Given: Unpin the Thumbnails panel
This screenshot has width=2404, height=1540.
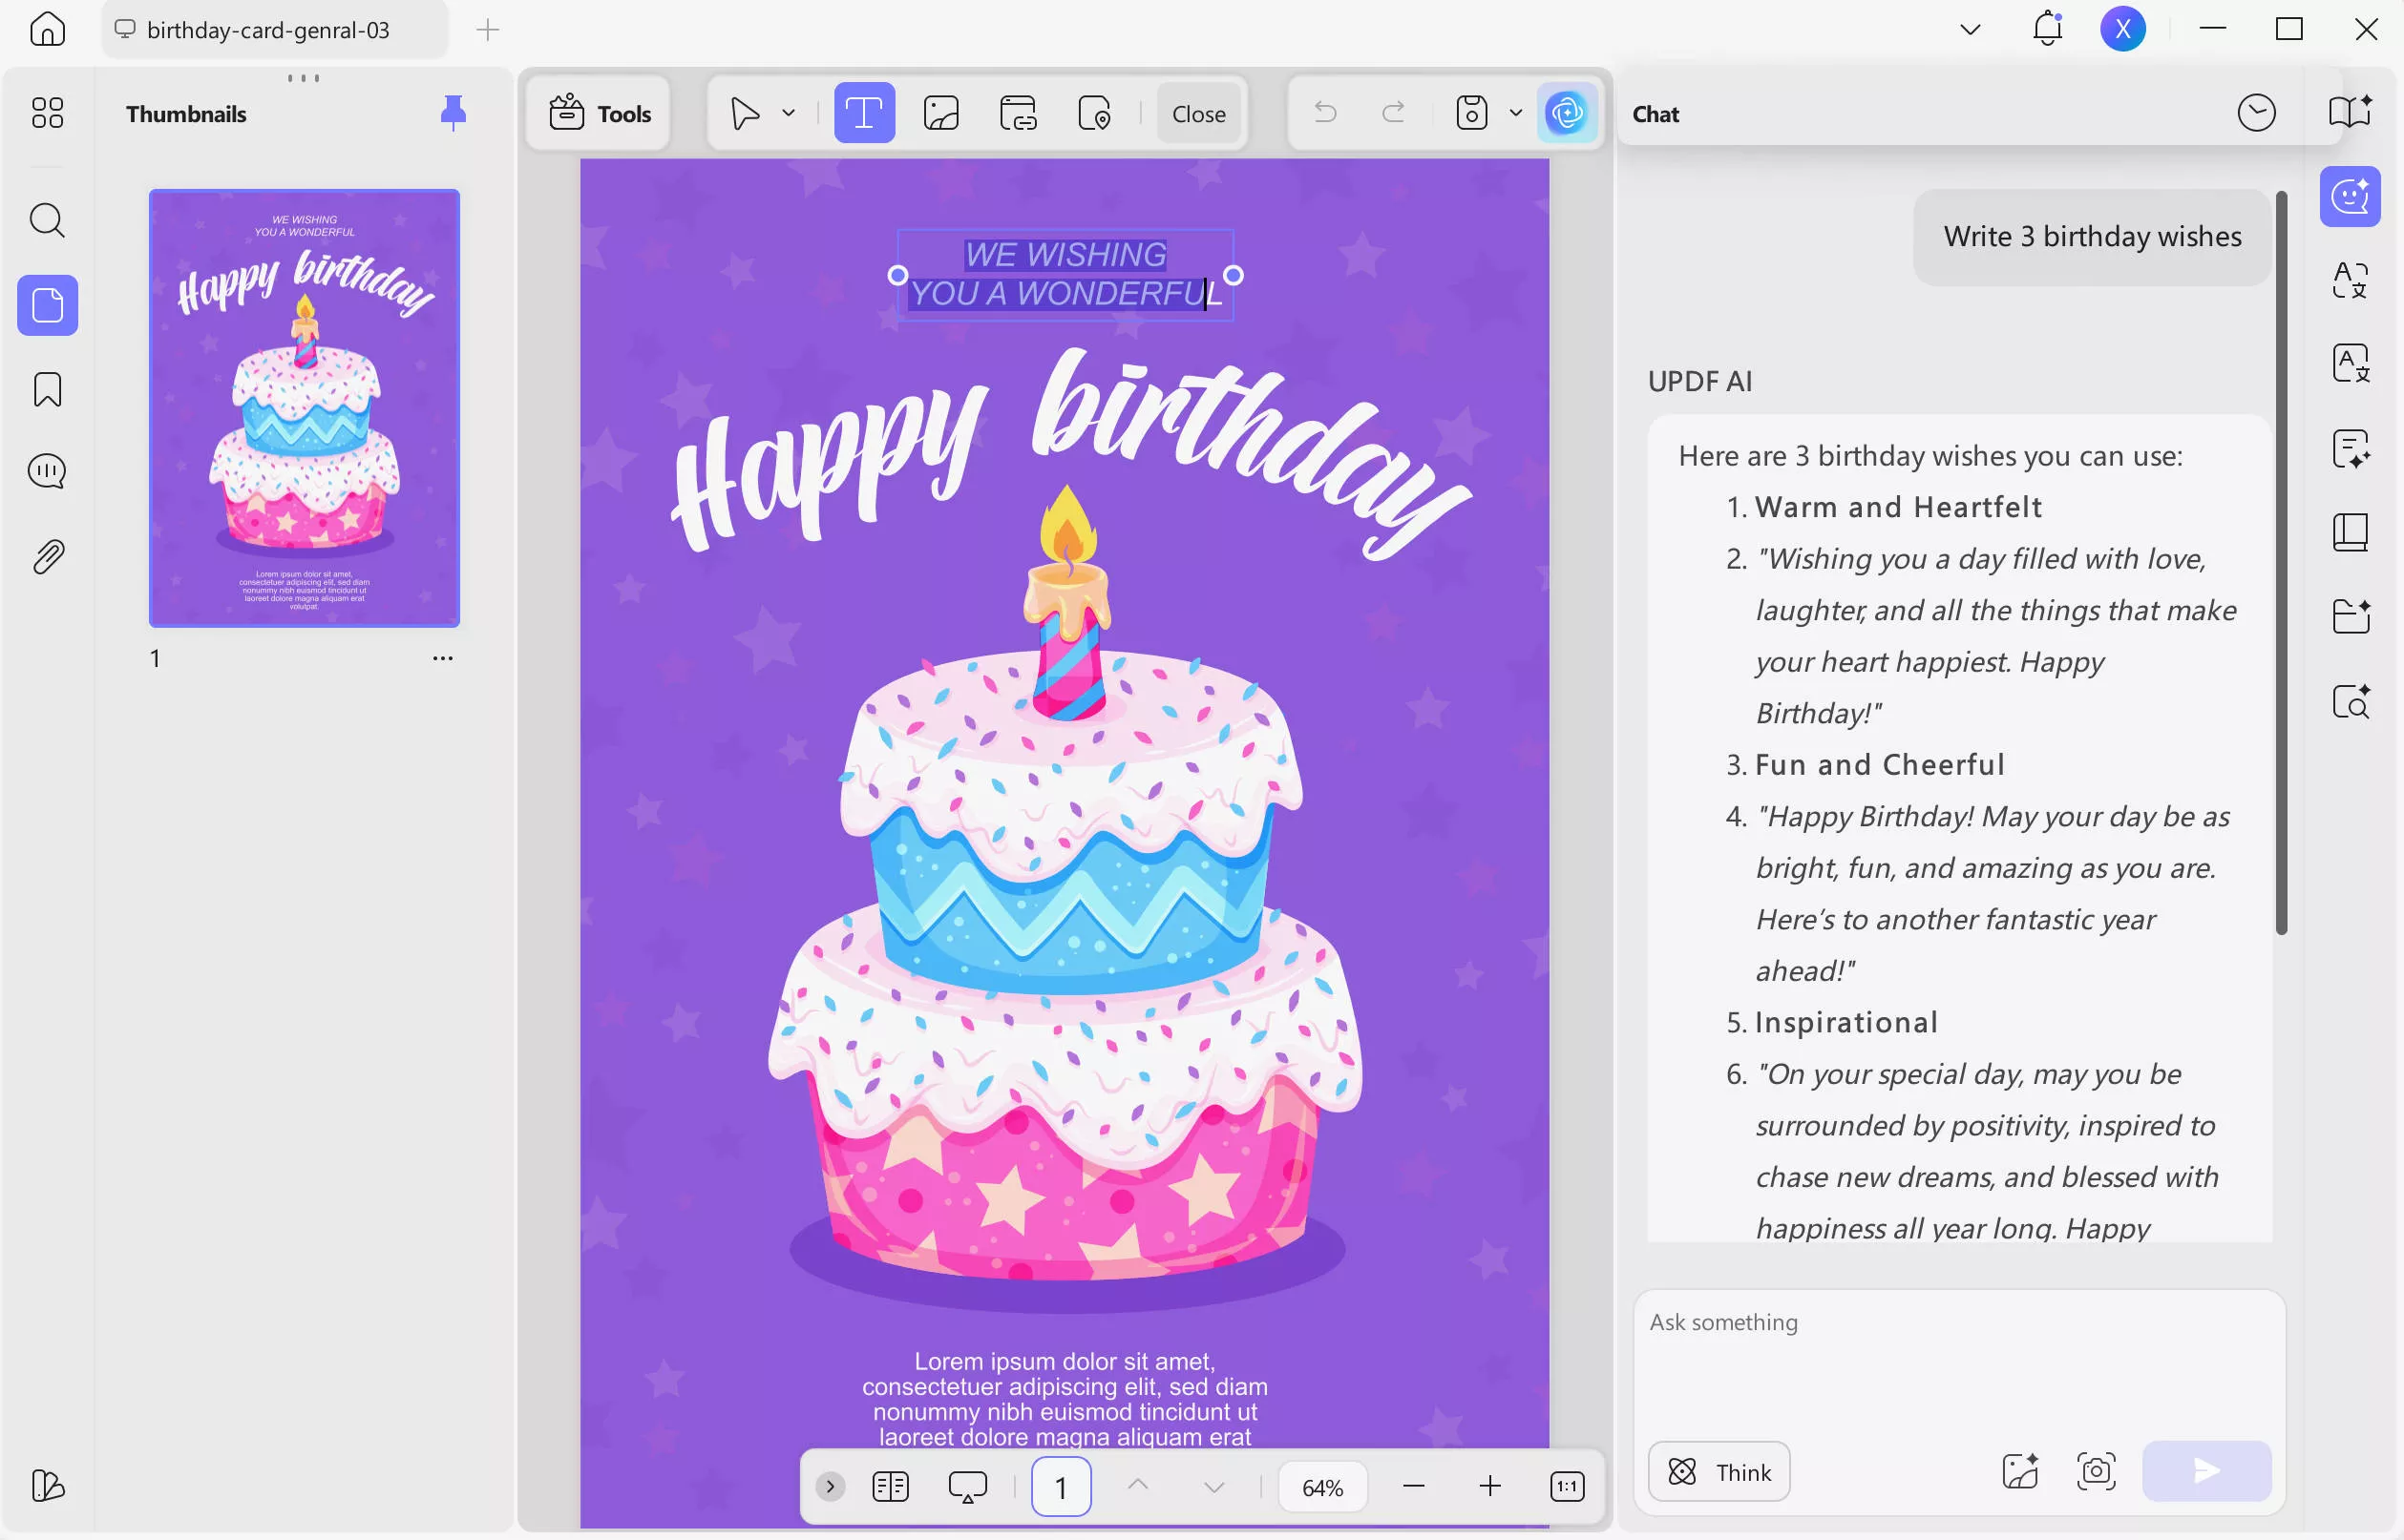Looking at the screenshot, I should point(453,113).
